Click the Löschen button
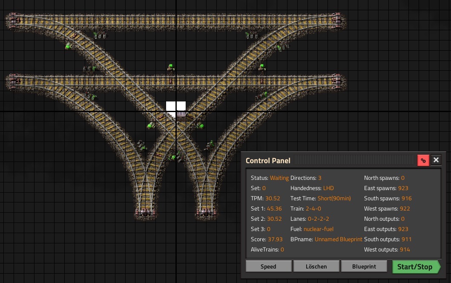Image resolution: width=451 pixels, height=283 pixels. coord(316,266)
